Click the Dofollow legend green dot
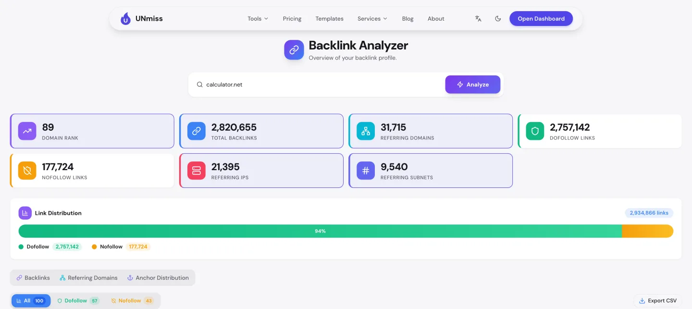This screenshot has width=692, height=309. [21, 247]
